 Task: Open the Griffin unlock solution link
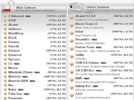80,55
